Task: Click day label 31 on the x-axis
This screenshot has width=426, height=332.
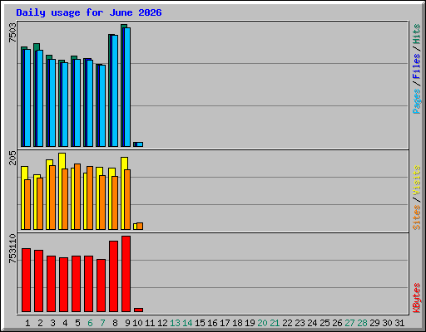Action: [x=399, y=323]
